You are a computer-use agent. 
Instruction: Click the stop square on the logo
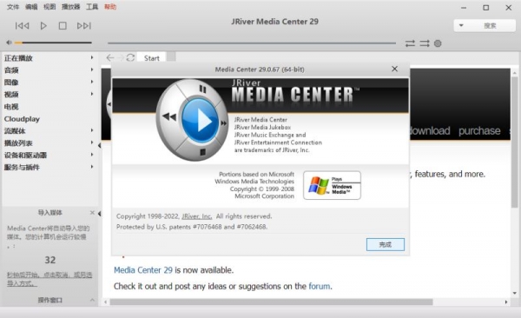pyautogui.click(x=202, y=152)
